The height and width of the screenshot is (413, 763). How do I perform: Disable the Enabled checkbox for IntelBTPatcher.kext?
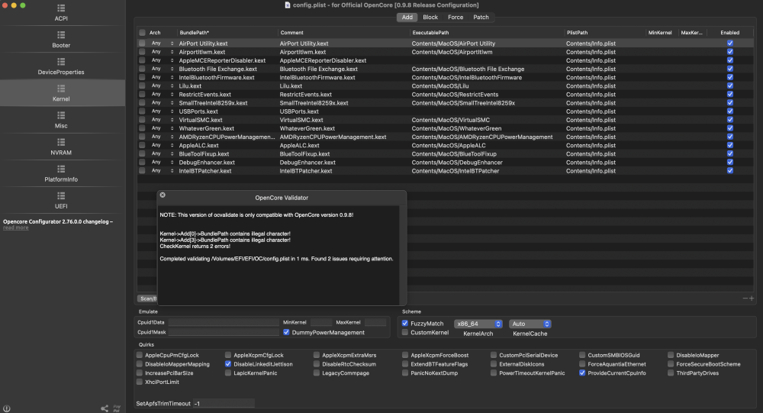point(730,170)
